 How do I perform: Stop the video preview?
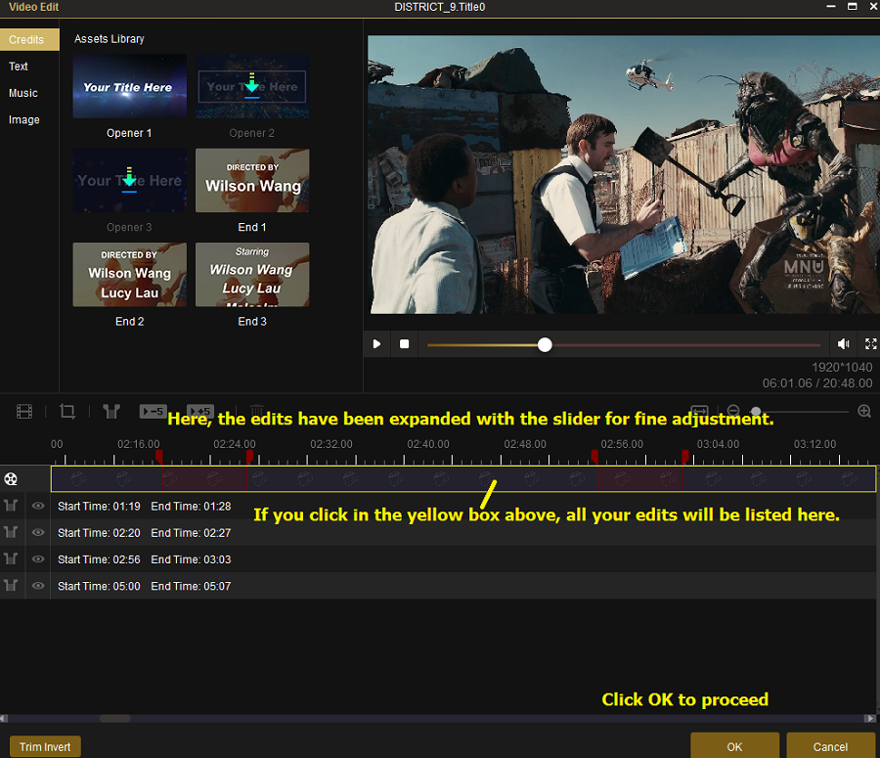point(404,343)
